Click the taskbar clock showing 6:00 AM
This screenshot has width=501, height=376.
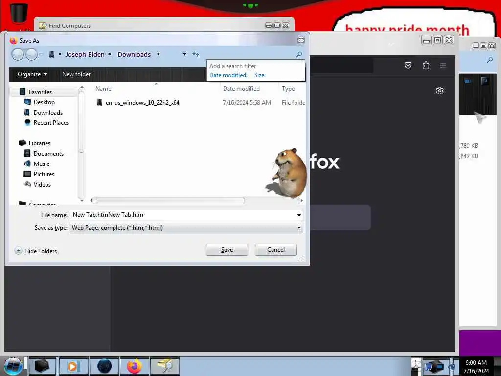tap(476, 367)
